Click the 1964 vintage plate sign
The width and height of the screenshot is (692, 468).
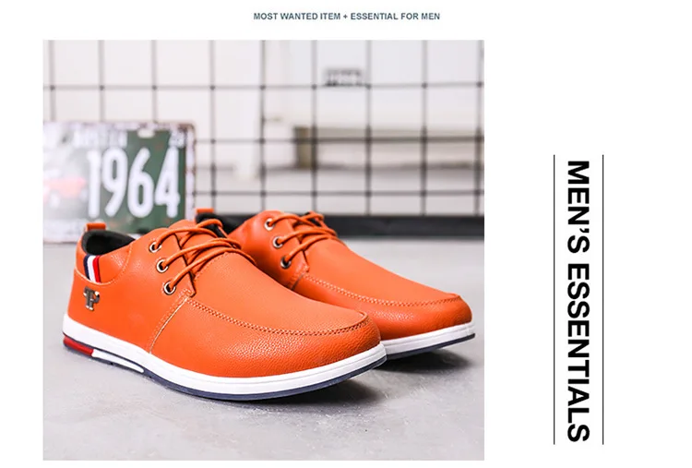(120, 181)
